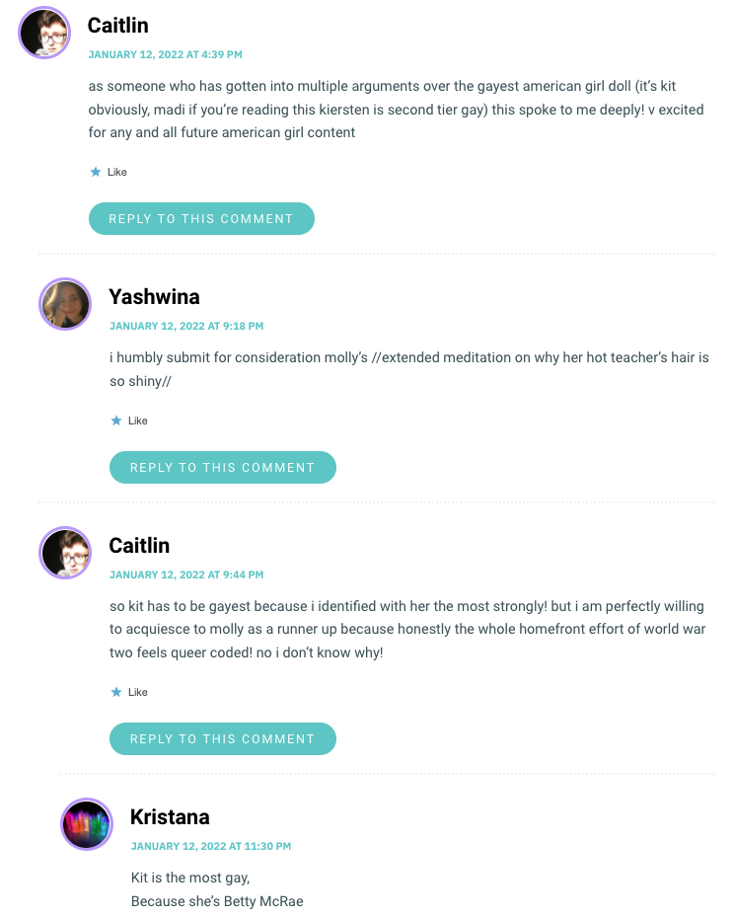Click the Kristana author name
Screen dimensions: 734x917
(x=170, y=817)
